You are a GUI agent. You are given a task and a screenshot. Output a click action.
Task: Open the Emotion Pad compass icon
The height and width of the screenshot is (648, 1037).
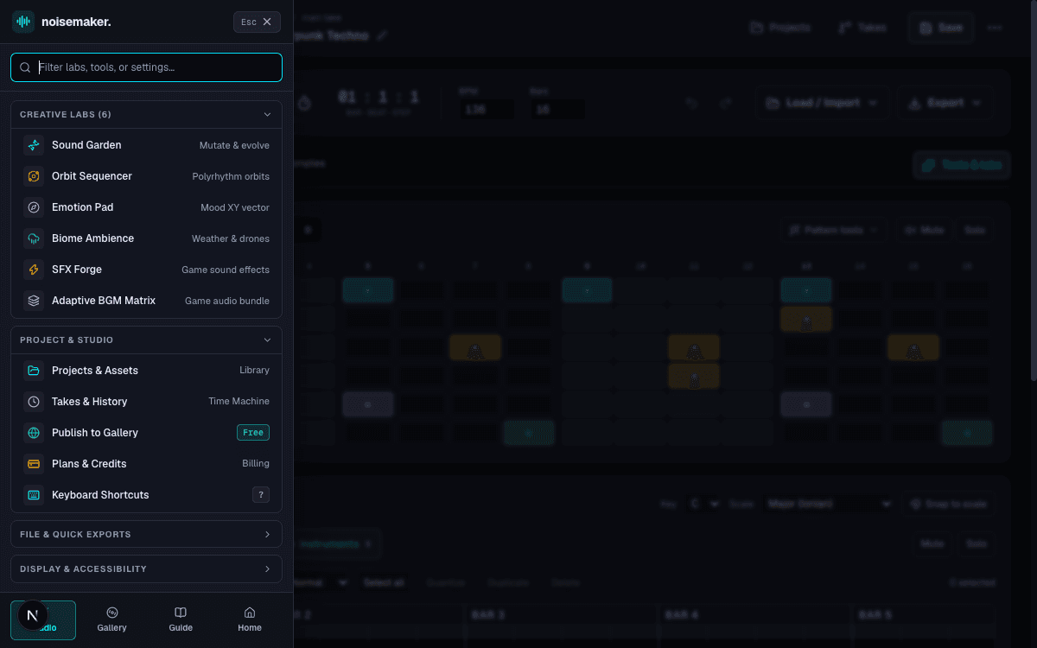pos(34,207)
